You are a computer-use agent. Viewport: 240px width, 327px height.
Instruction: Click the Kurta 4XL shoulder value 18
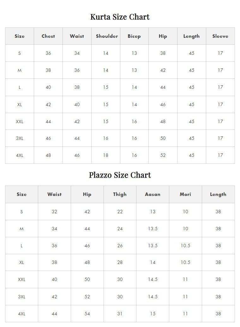[105, 155]
